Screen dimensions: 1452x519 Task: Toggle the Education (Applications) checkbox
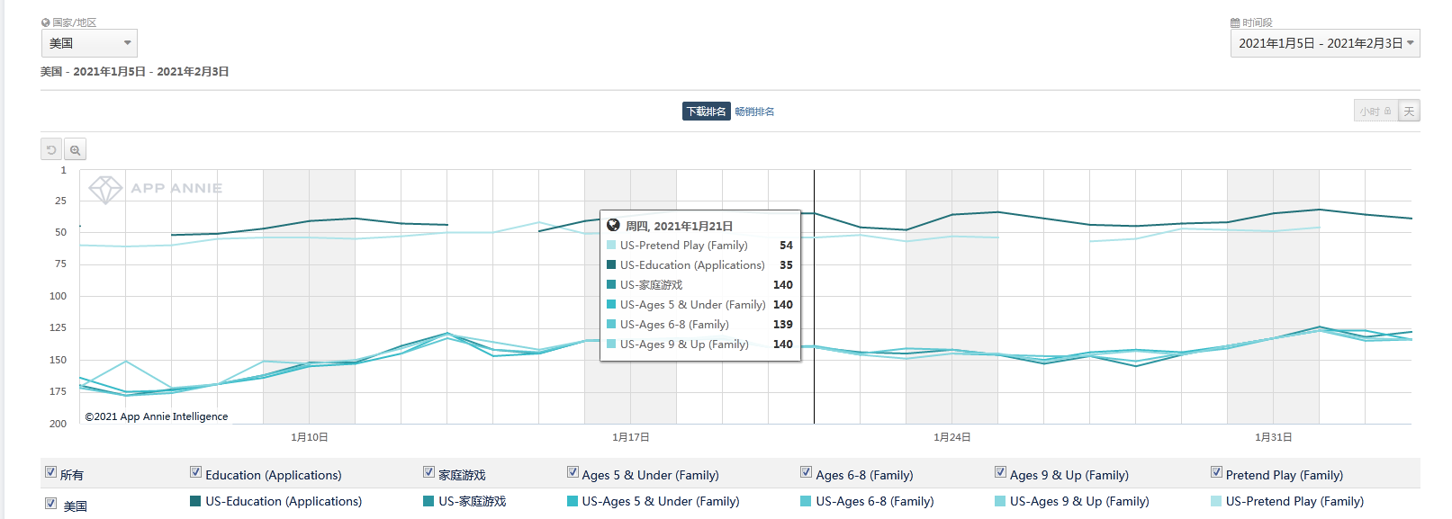(x=195, y=472)
